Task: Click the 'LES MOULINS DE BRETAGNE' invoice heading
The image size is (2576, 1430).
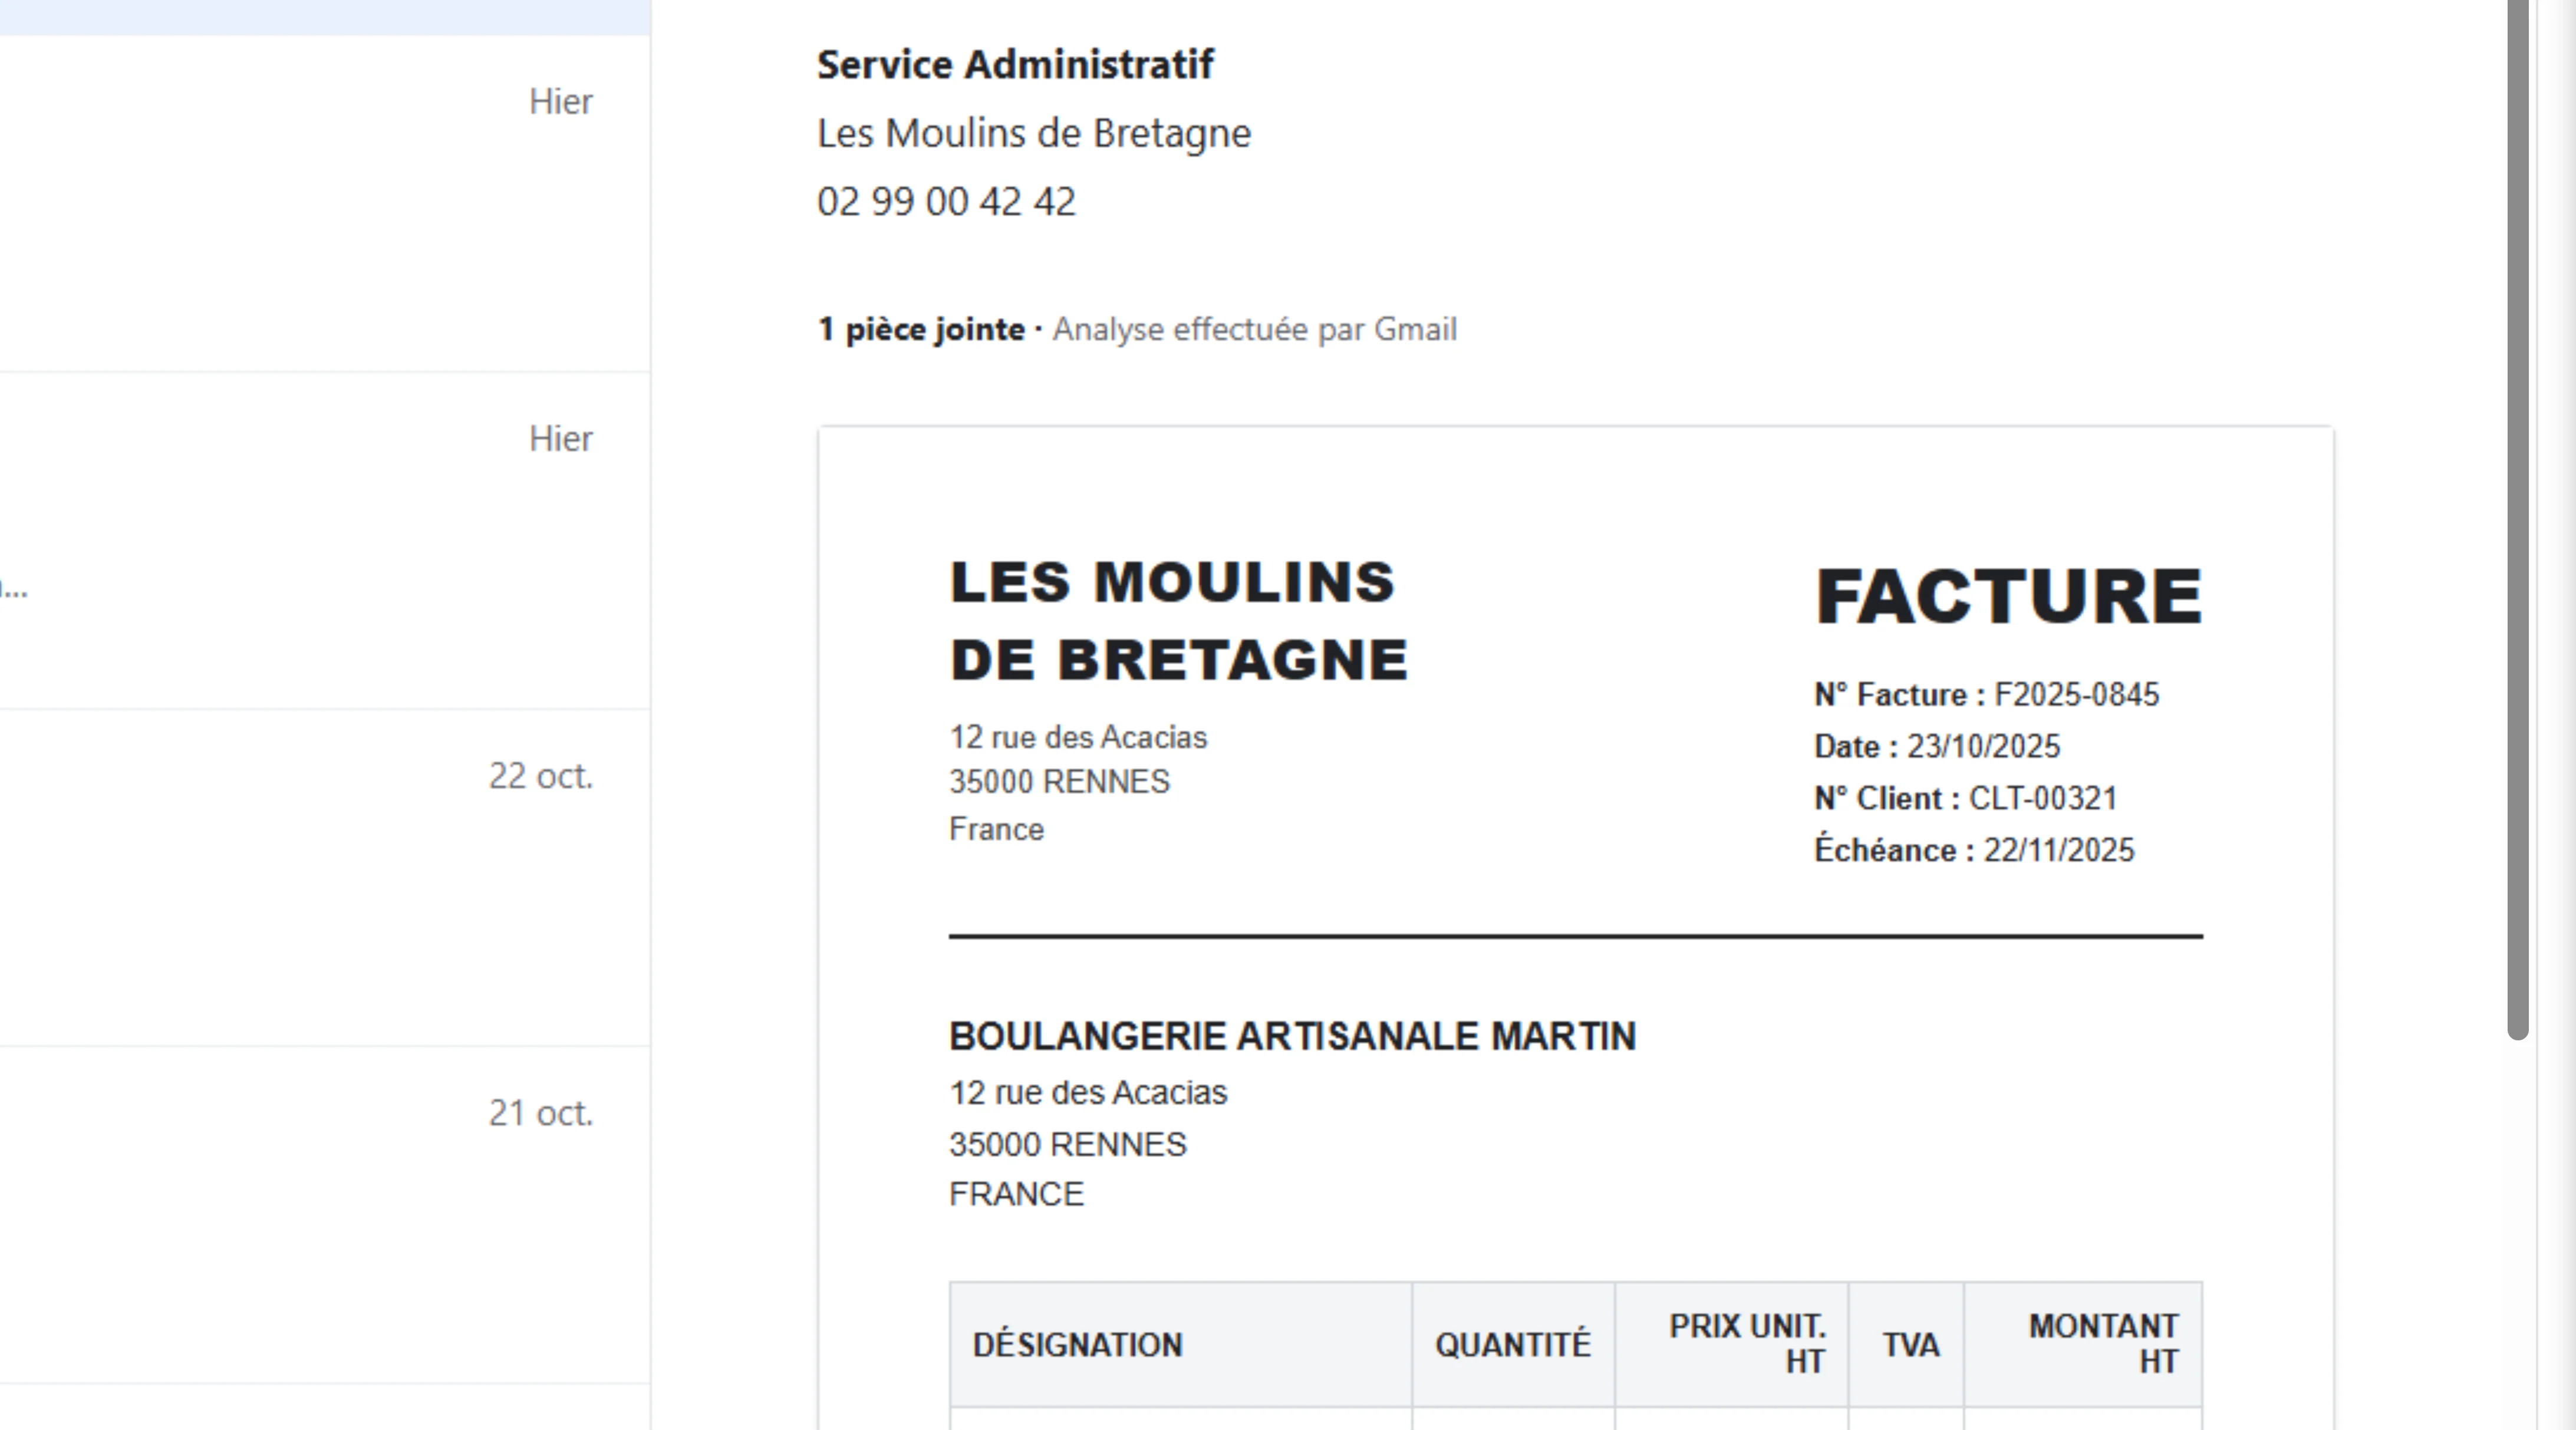Action: coord(1179,621)
